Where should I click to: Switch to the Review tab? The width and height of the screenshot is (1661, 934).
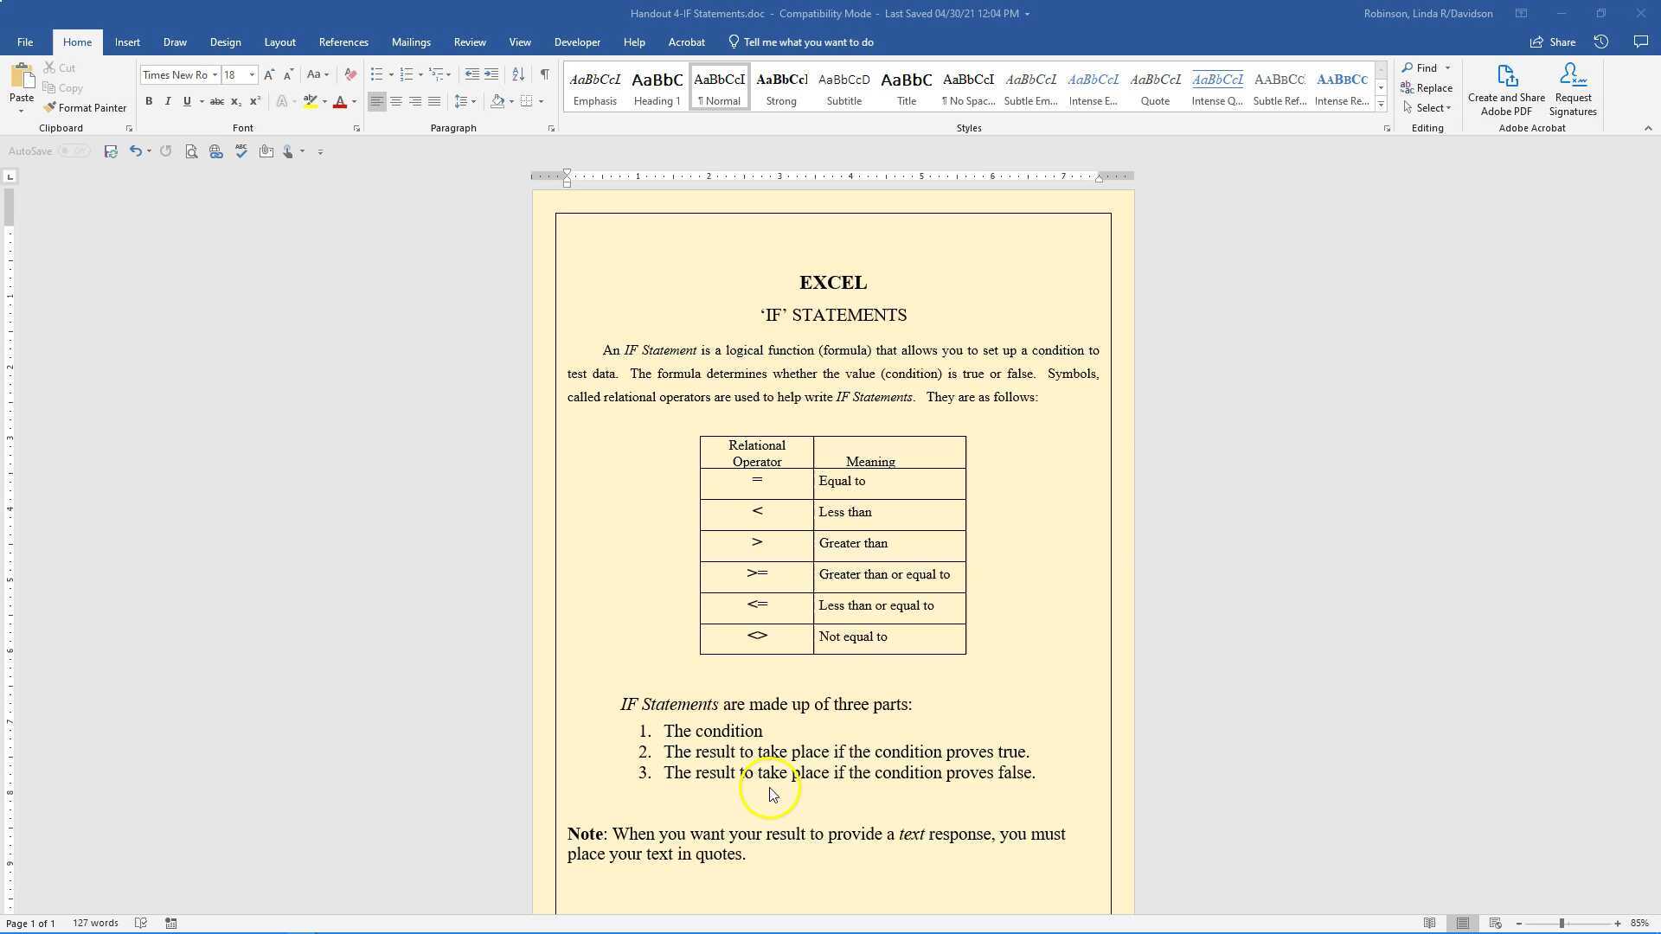(x=470, y=42)
